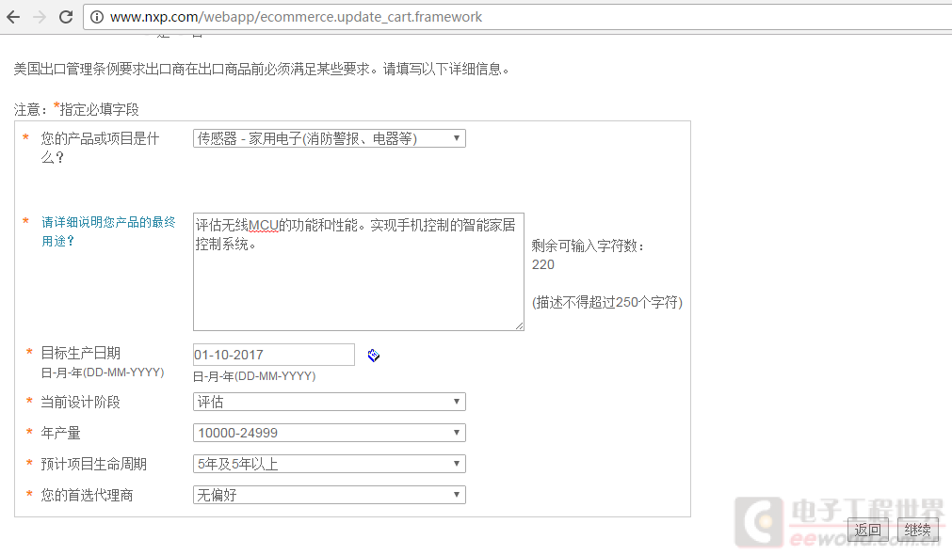Click the browser forward arrow
952x555 pixels.
click(40, 17)
